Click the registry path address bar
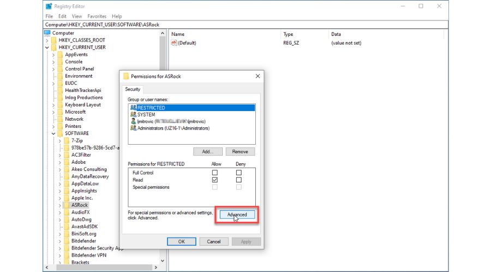This screenshot has height=272, width=491. coord(245,24)
